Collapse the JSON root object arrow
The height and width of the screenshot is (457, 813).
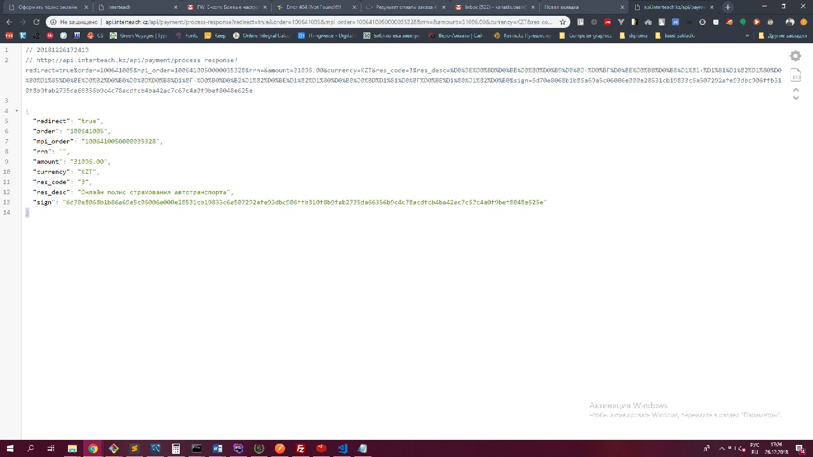pyautogui.click(x=17, y=110)
